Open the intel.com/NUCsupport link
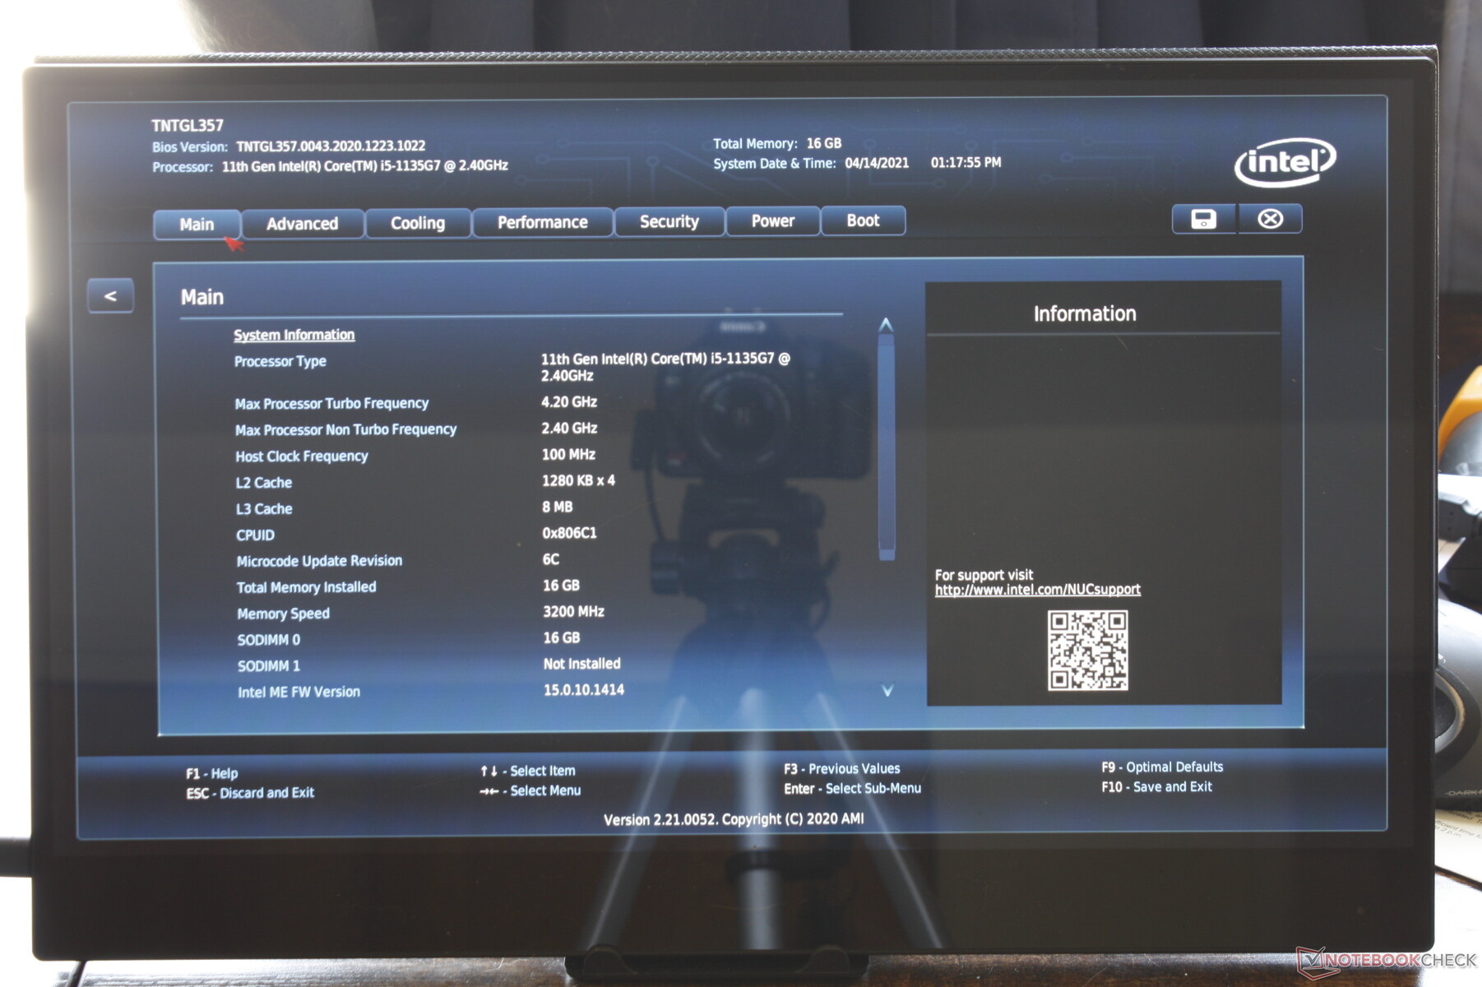 click(x=1038, y=590)
